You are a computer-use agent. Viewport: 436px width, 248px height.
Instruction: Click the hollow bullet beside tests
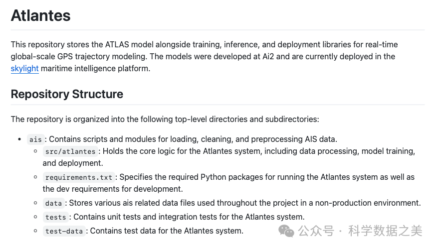(x=35, y=217)
